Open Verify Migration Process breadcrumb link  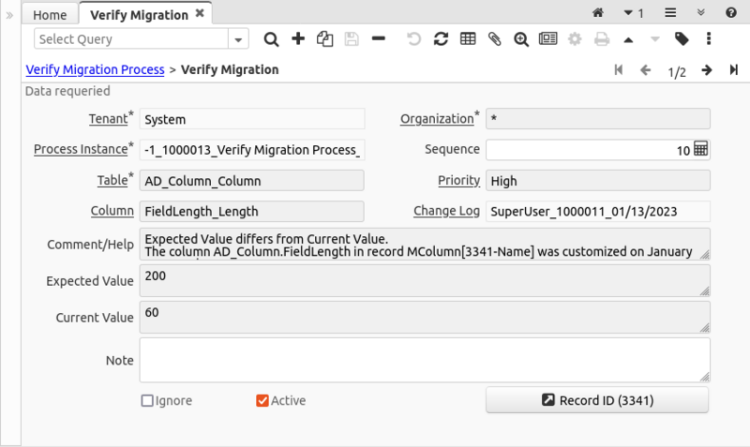pos(95,70)
